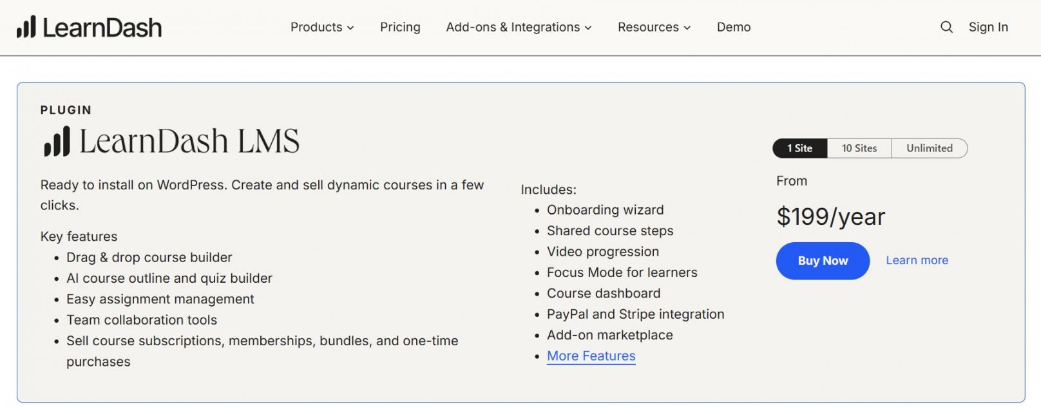
Task: Click the Sign In link
Action: [x=988, y=27]
